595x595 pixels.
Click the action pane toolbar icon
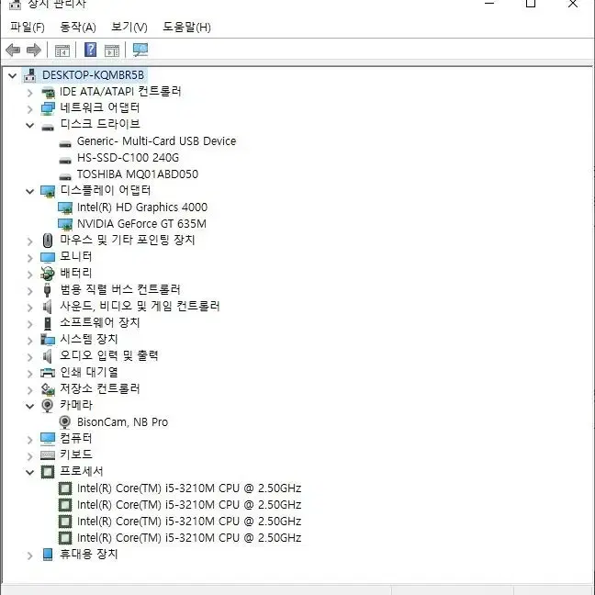(112, 51)
